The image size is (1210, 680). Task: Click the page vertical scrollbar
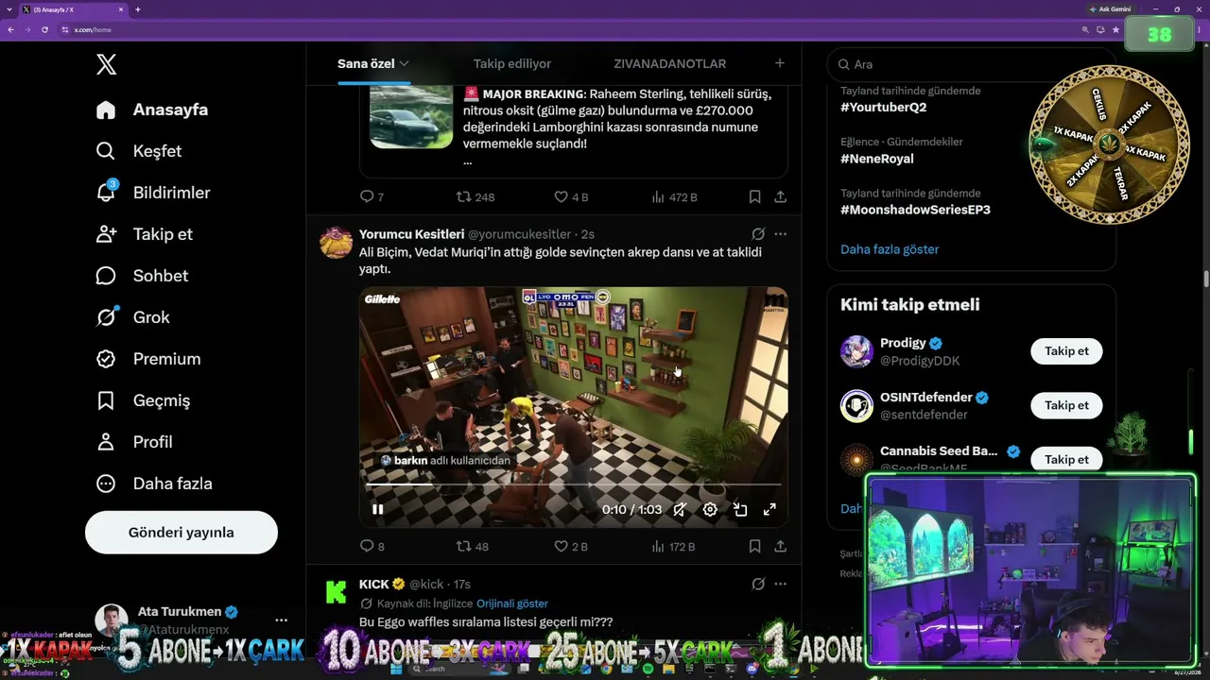coord(1206,279)
